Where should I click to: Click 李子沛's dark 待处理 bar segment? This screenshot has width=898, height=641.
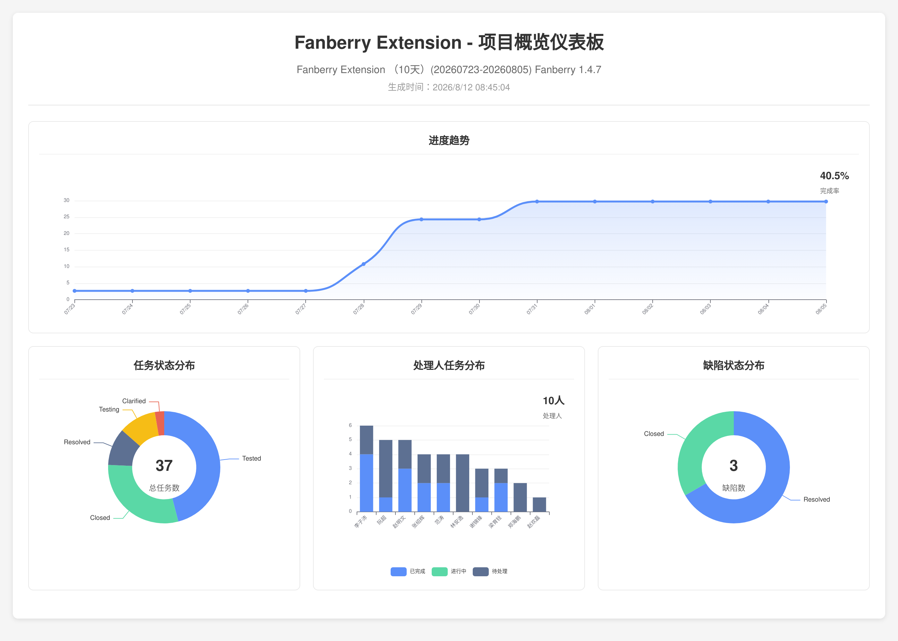point(367,440)
